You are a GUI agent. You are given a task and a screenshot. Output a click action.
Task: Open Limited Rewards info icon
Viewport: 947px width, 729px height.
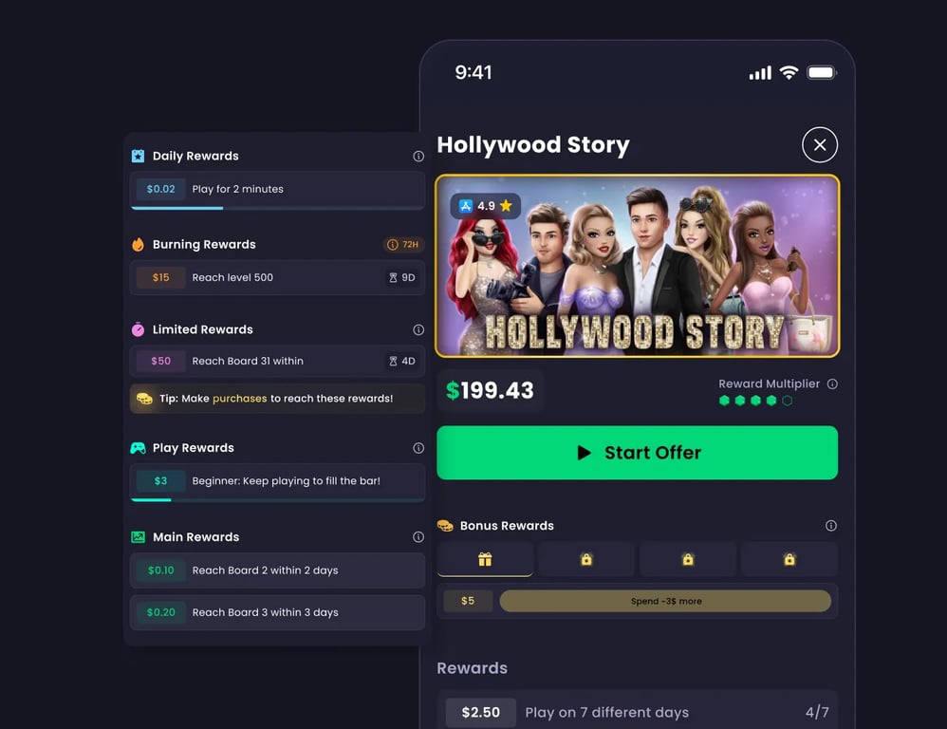tap(418, 329)
